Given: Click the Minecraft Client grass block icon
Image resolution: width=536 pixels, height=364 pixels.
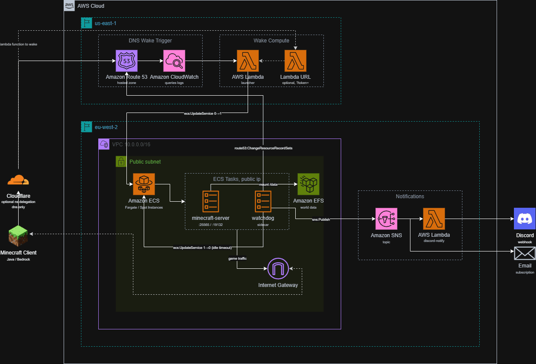Looking at the screenshot, I should pos(18,236).
